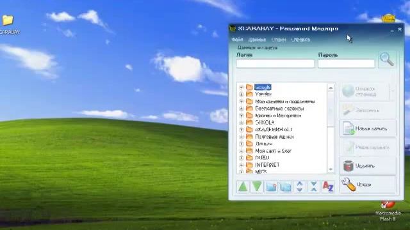Screen dimensions: 410x230
Task: Click the Заполнить button
Action: (368, 111)
